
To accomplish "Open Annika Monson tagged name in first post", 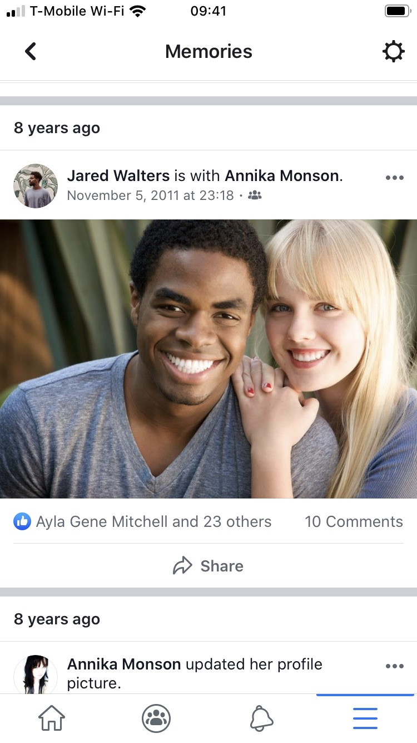I will [282, 176].
